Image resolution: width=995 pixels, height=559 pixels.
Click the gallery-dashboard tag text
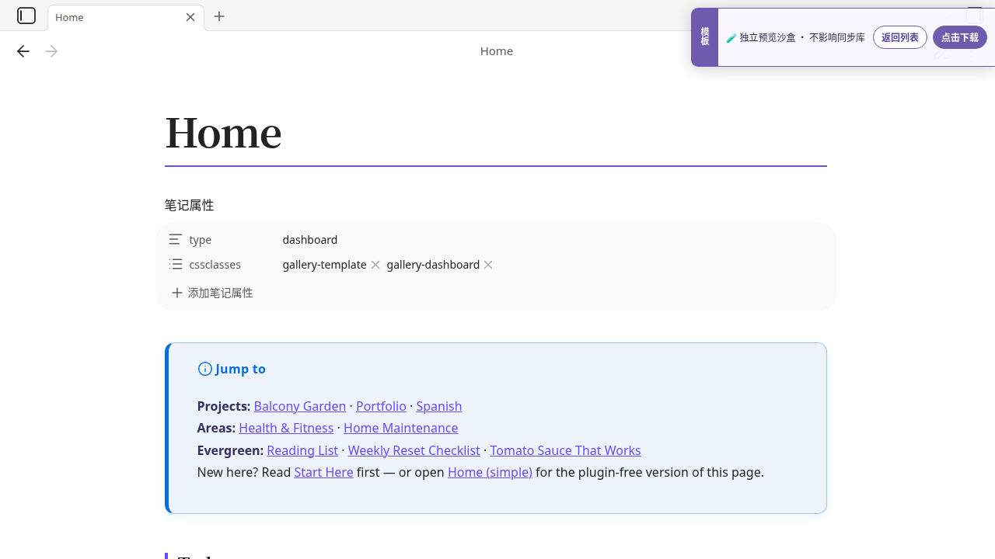click(x=433, y=264)
